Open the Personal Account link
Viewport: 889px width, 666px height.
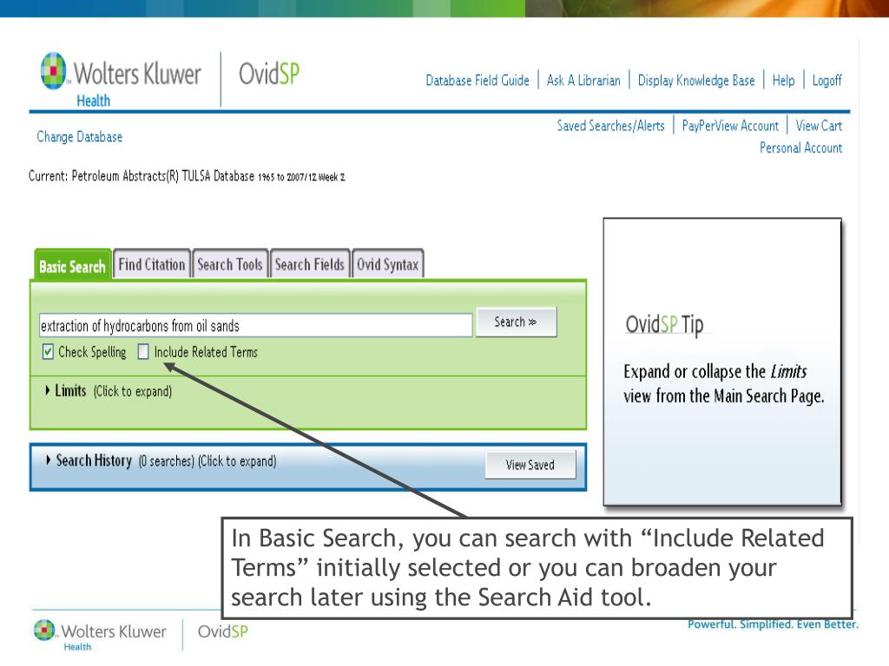[800, 147]
